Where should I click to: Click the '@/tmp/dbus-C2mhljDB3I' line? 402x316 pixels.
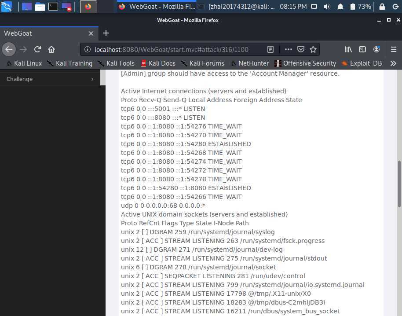[223, 302]
